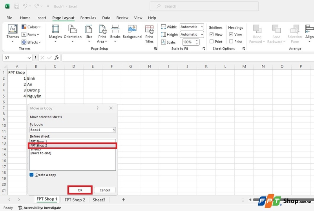Switch to the Data tab
Viewport: 314px width, 211px height.
click(106, 18)
